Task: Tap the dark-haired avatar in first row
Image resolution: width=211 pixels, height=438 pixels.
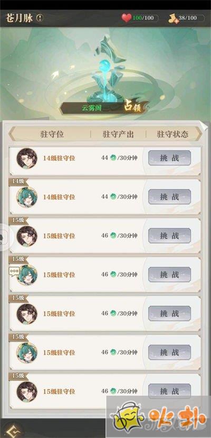Action: point(27,158)
